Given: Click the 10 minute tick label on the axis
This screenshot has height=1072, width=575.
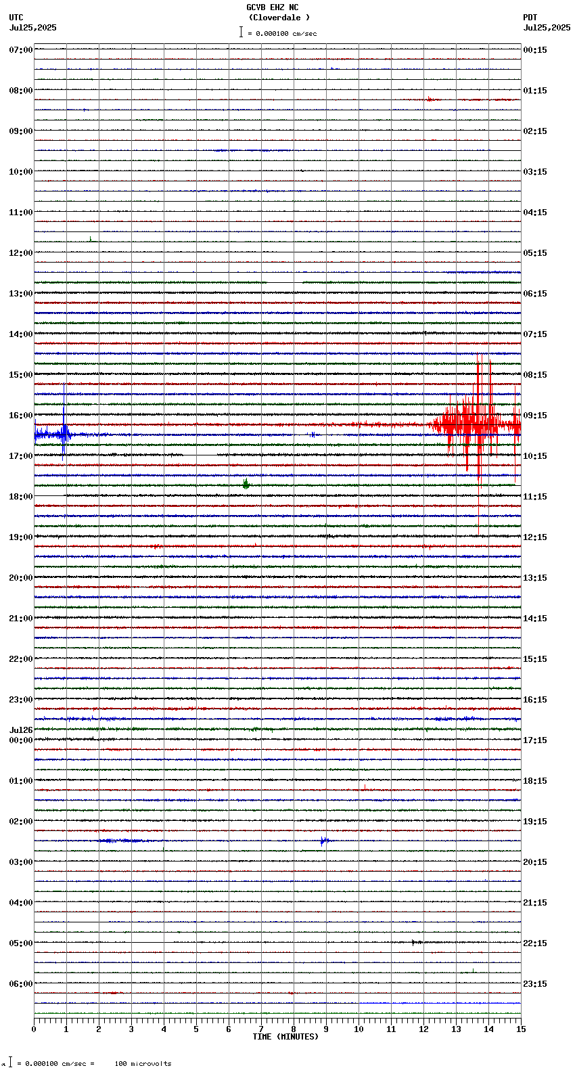Looking at the screenshot, I should 359,1029.
